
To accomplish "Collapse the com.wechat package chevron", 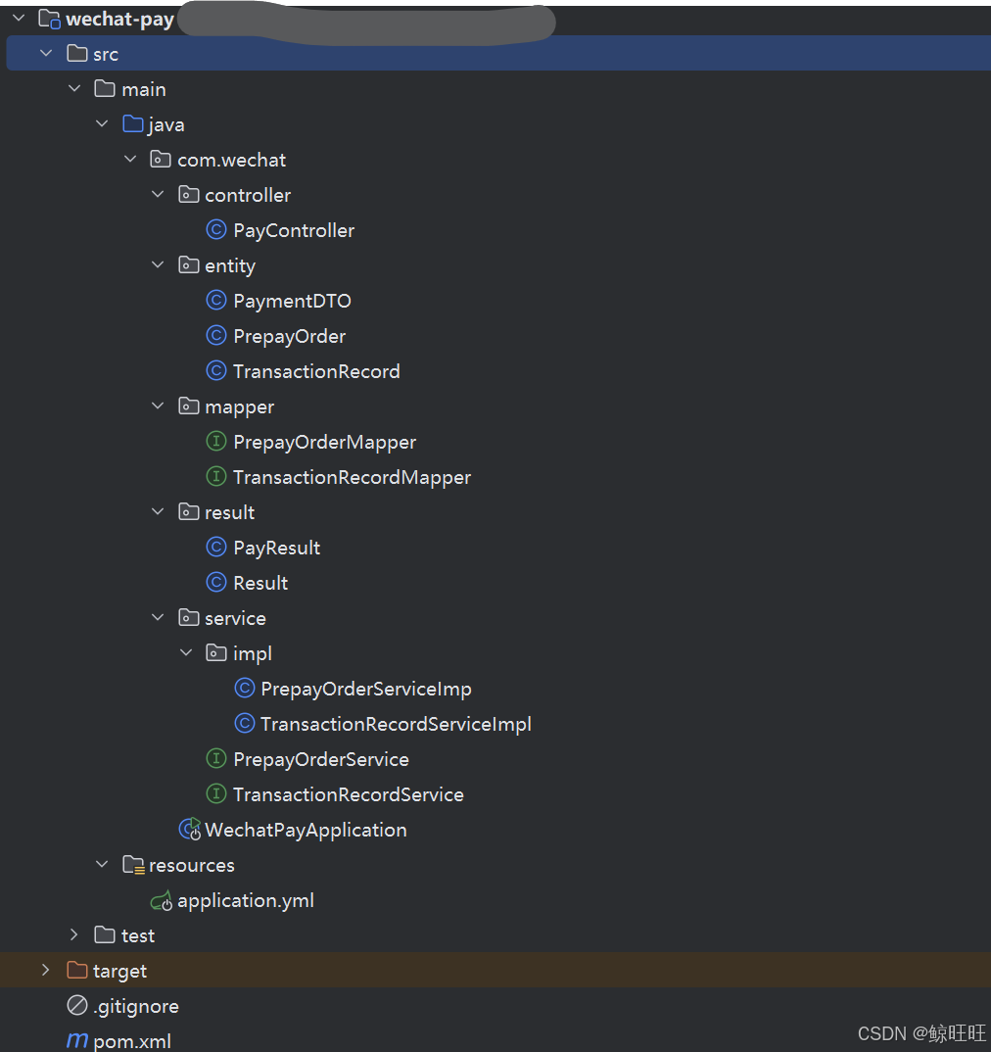I will (x=130, y=159).
